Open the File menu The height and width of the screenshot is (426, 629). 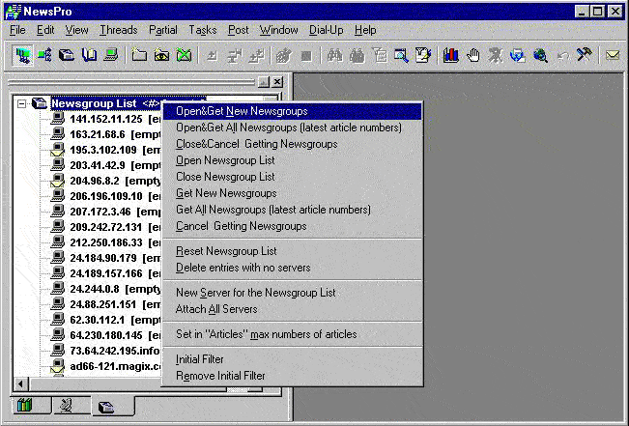(17, 30)
